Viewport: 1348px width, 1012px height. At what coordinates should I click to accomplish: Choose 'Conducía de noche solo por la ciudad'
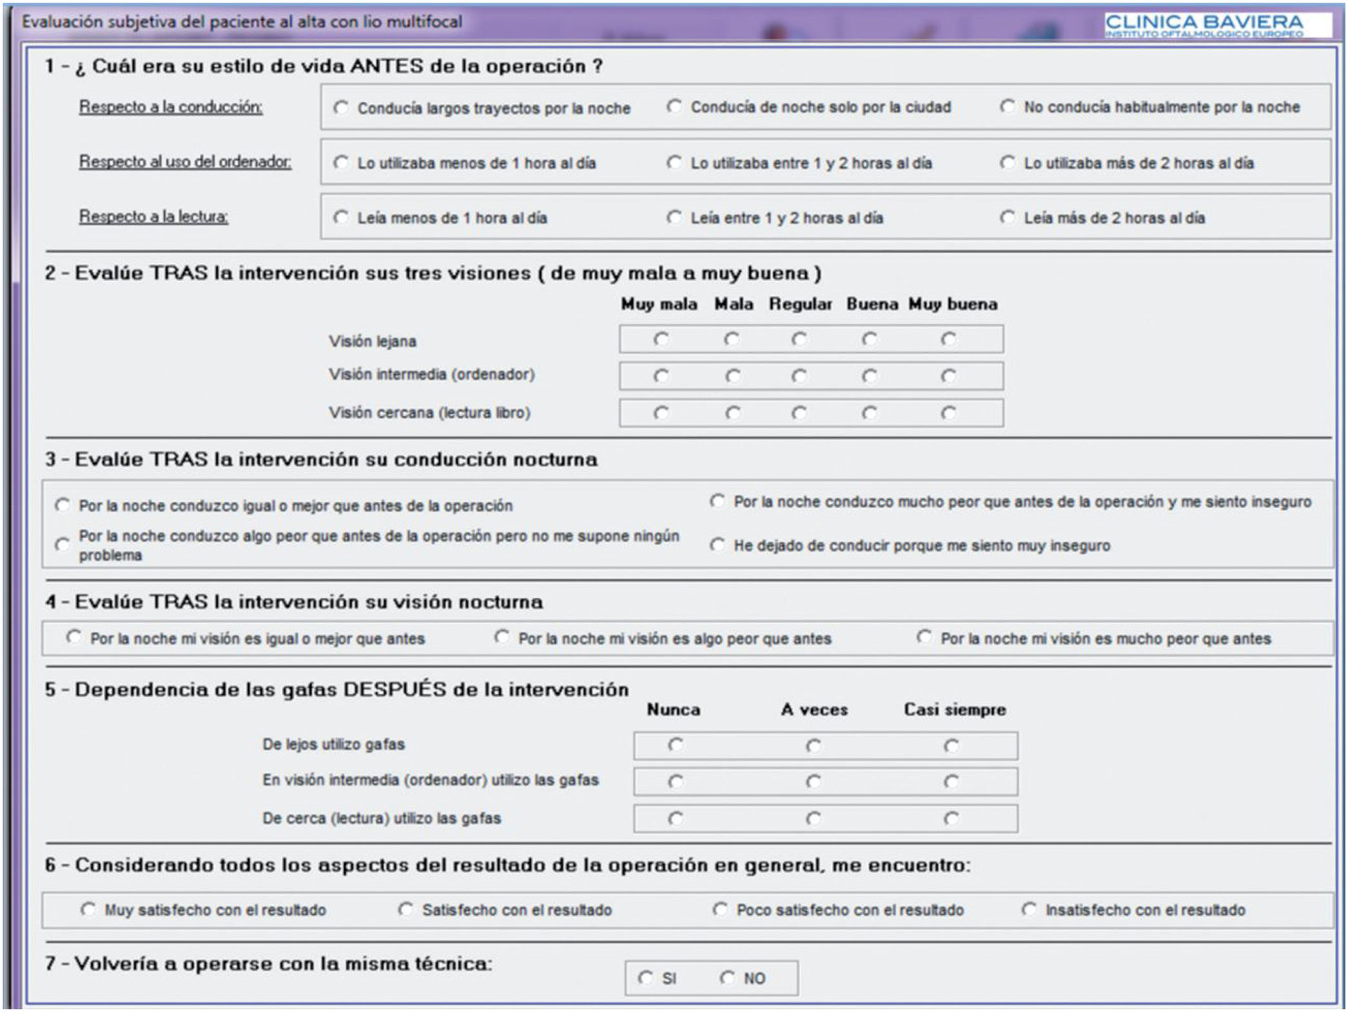(x=674, y=106)
